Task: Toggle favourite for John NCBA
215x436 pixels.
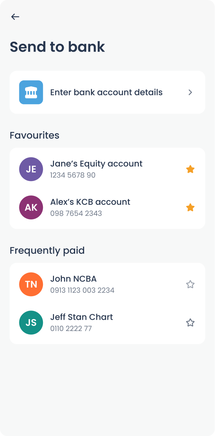Action: click(x=190, y=284)
